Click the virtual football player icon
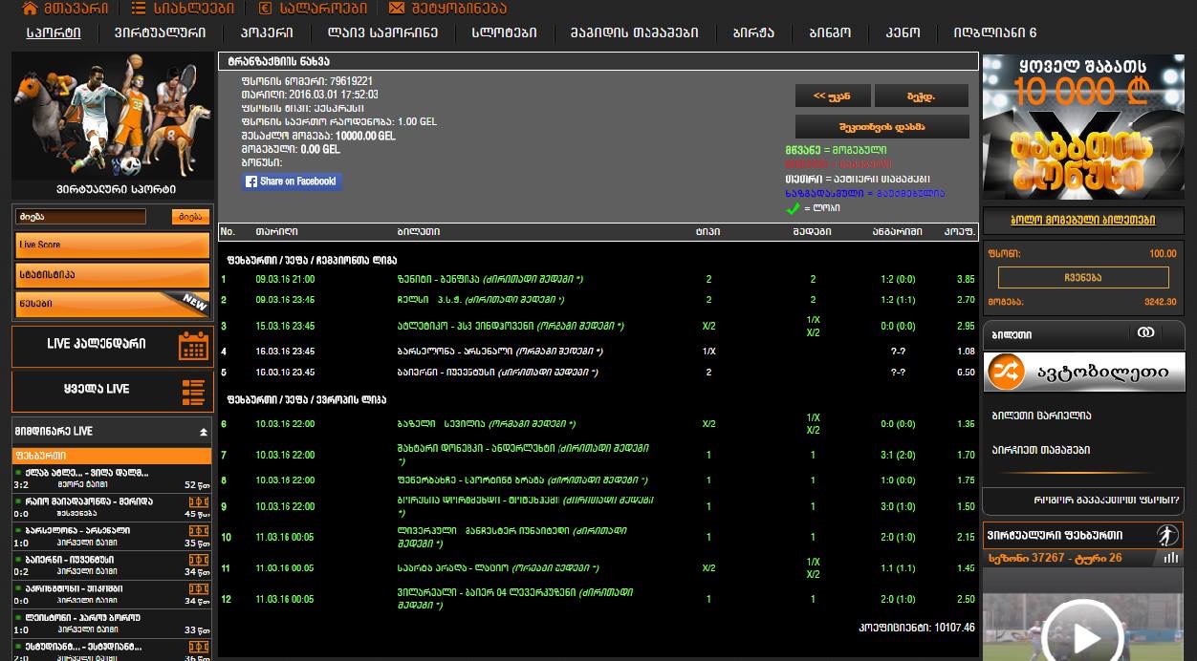Screen dimensions: 1197x661 1166,535
